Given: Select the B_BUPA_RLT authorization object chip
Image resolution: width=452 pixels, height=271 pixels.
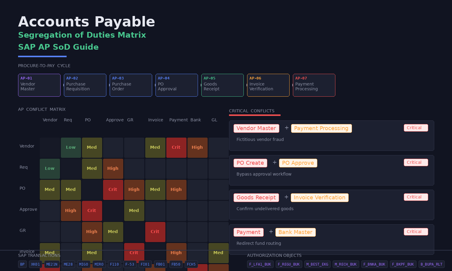Looking at the screenshot, I should pos(432,264).
